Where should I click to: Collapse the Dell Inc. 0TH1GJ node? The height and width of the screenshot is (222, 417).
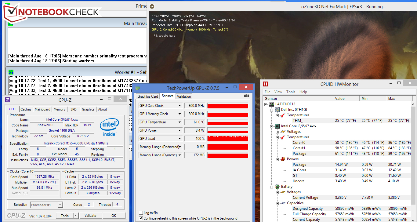tap(272, 110)
